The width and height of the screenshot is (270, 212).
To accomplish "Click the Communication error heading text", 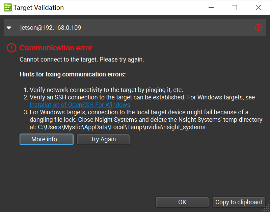I will point(56,48).
